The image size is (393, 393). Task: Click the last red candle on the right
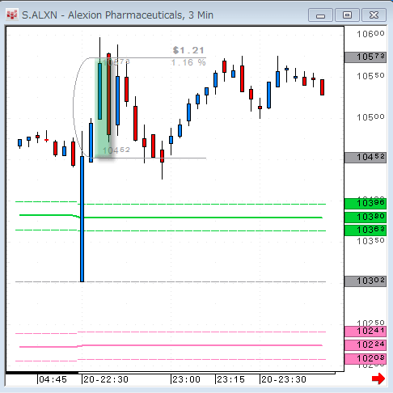322,87
